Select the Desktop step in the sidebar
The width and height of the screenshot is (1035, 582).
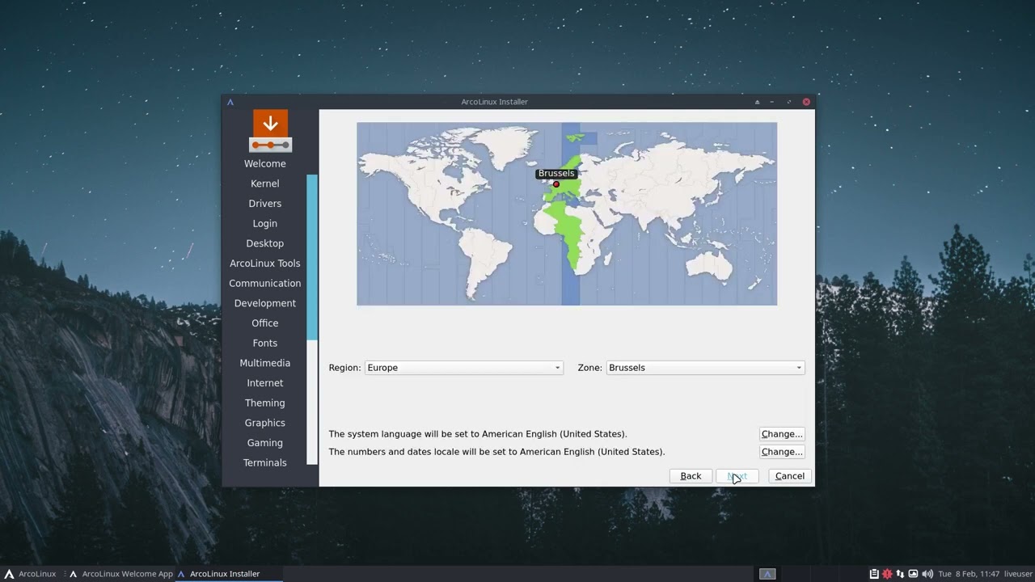click(x=265, y=243)
